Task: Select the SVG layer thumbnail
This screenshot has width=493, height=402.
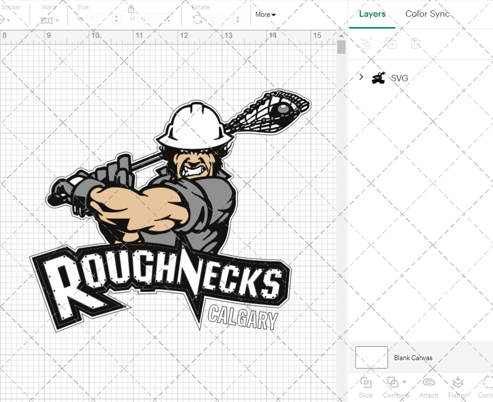Action: point(379,77)
